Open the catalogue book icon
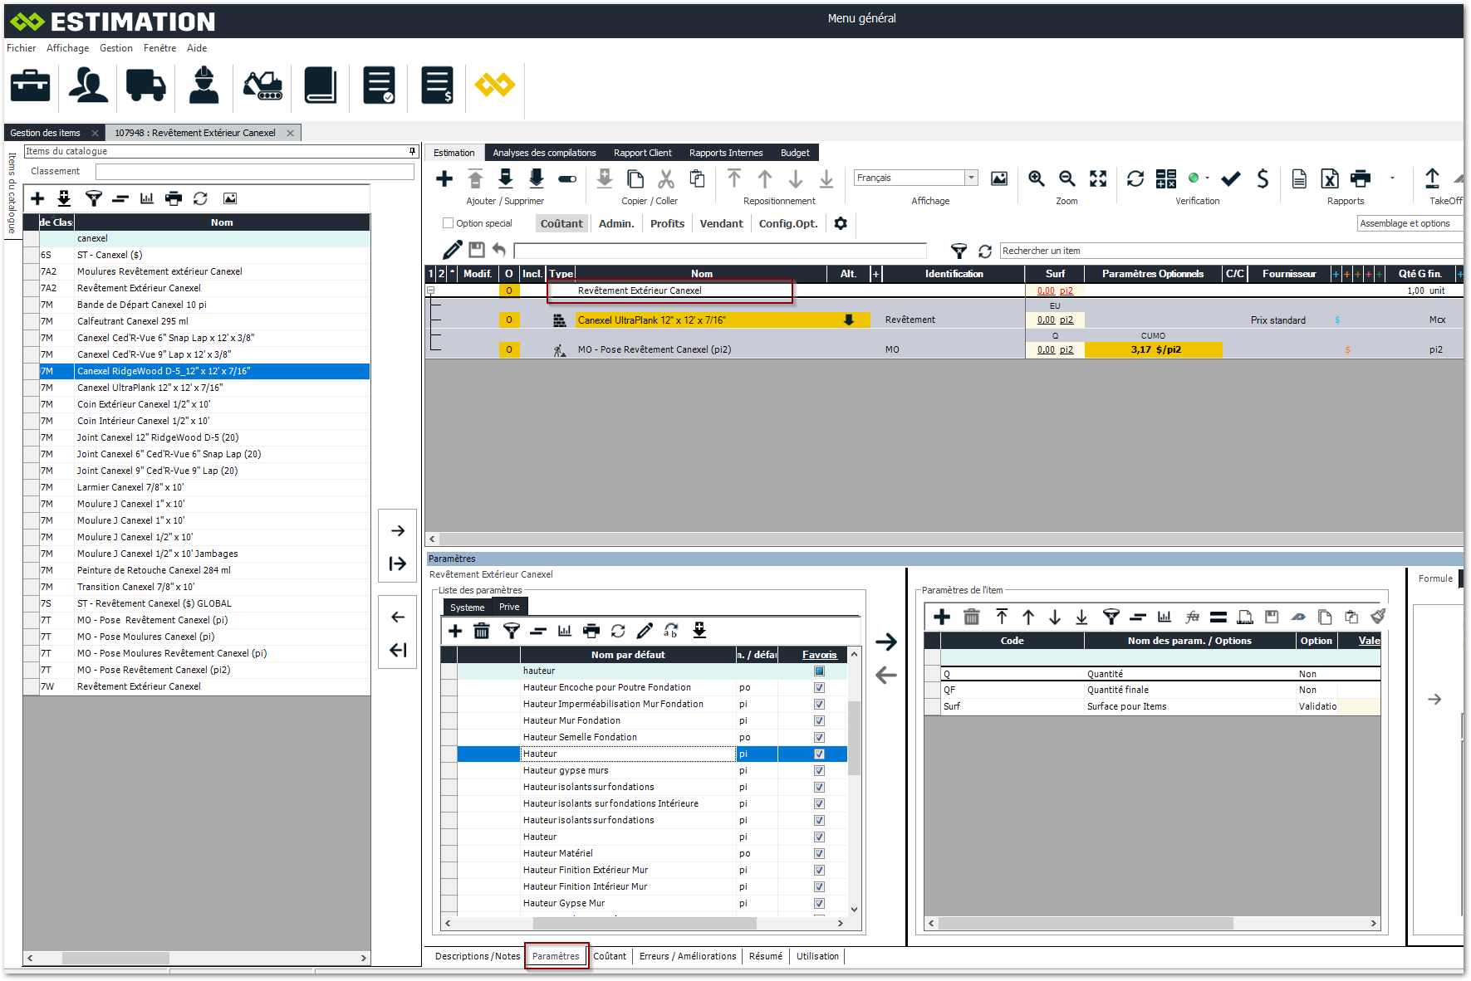Viewport: 1471px width, 981px height. (320, 85)
